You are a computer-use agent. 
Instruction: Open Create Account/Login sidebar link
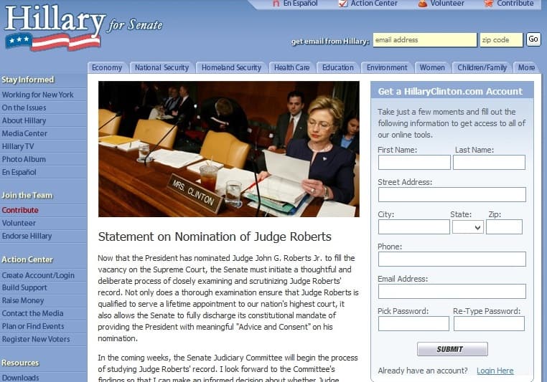click(38, 275)
